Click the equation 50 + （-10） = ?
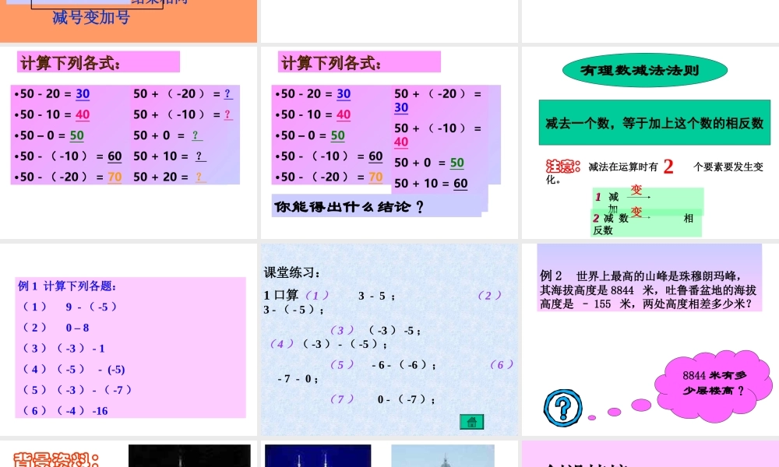 (x=183, y=114)
